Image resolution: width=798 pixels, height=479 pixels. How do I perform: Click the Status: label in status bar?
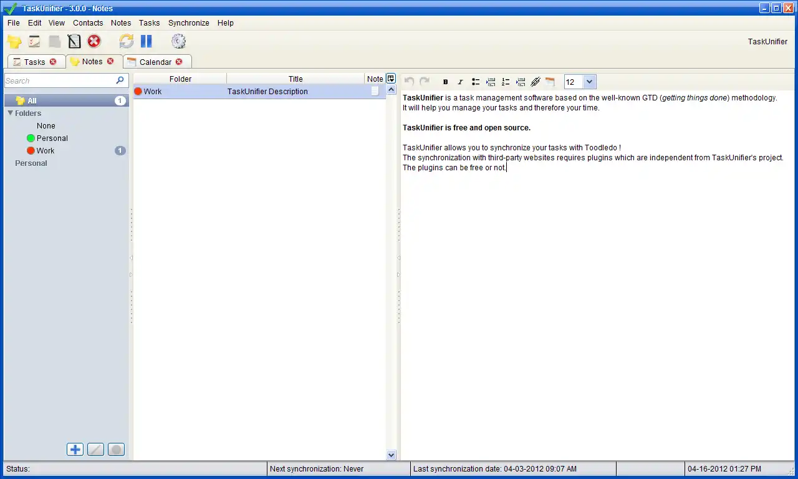pos(18,469)
